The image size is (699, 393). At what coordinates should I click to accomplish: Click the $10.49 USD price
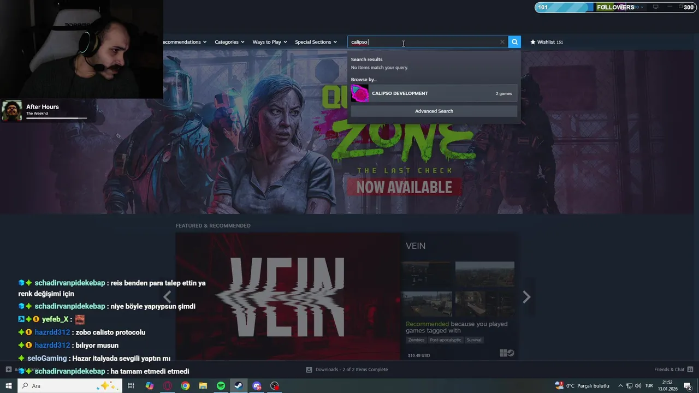coord(419,355)
